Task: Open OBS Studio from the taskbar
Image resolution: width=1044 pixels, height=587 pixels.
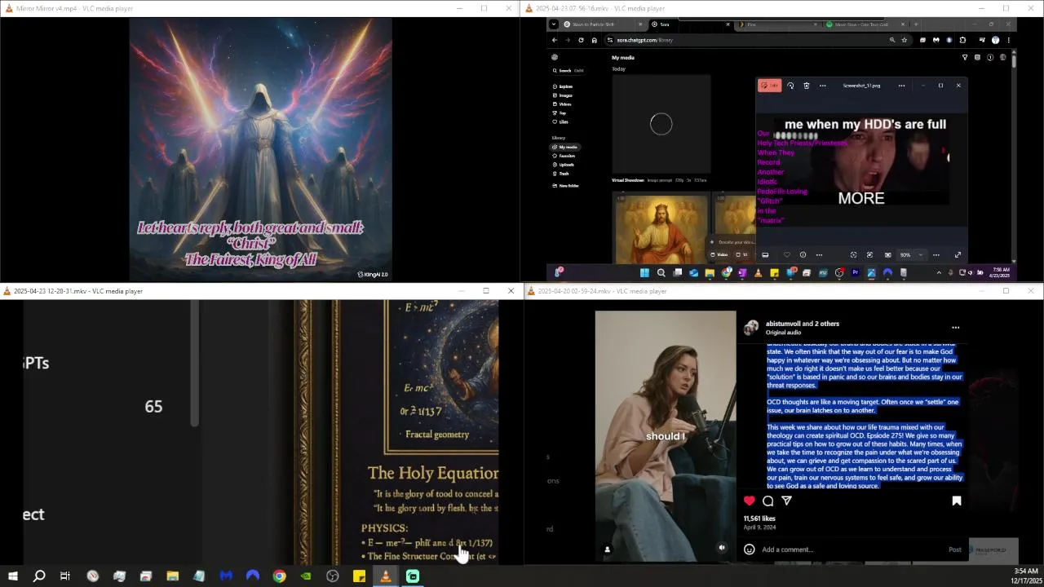Action: (333, 576)
